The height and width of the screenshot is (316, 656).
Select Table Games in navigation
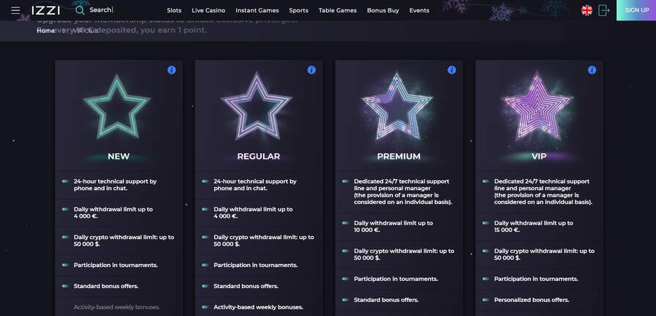click(337, 10)
